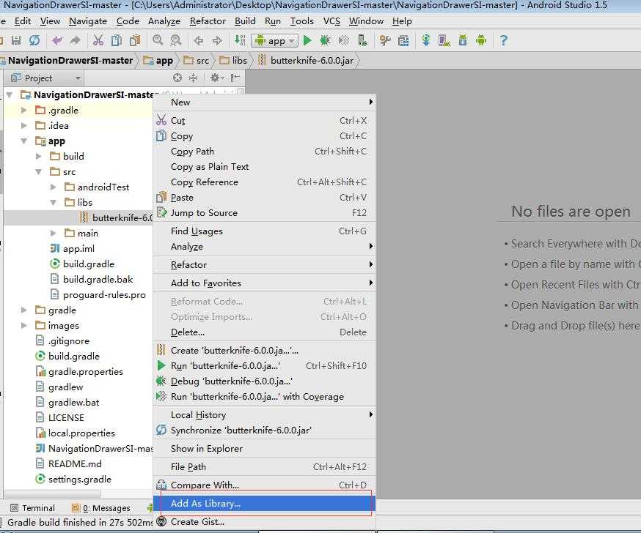Select Show in Explorer menu entry
The height and width of the screenshot is (533, 641).
(264, 449)
